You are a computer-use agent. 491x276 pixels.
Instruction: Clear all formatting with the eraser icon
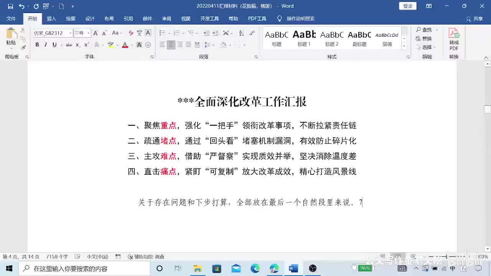coord(131,33)
